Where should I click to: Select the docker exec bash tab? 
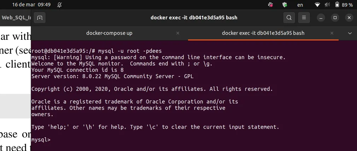click(263, 33)
